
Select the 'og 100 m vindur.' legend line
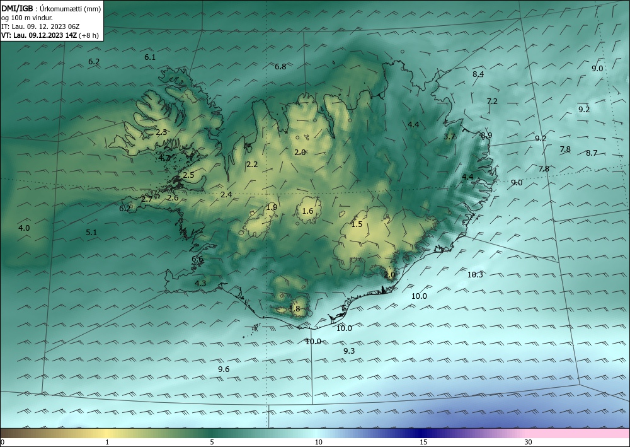pos(27,18)
